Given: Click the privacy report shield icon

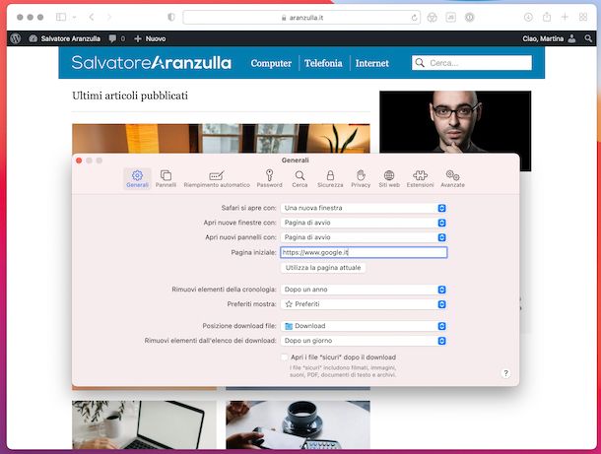Looking at the screenshot, I should click(171, 18).
